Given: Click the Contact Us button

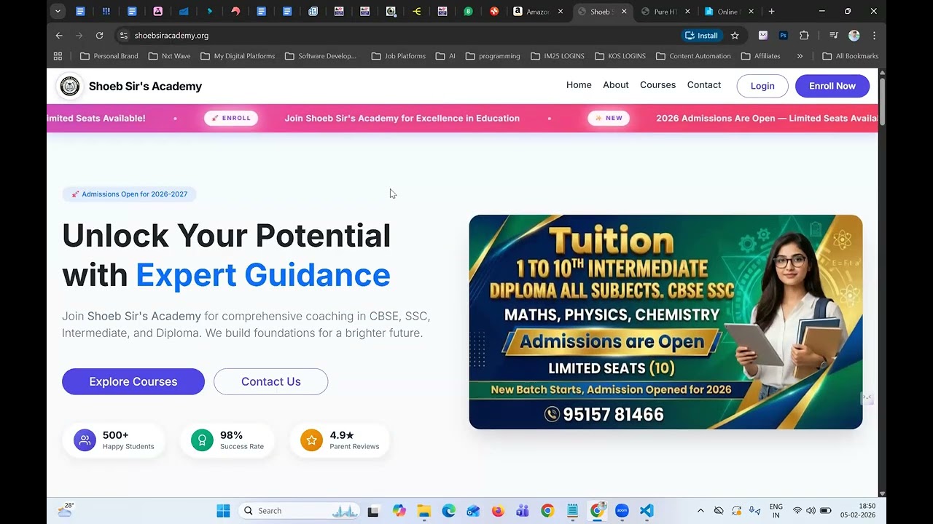Looking at the screenshot, I should [271, 381].
